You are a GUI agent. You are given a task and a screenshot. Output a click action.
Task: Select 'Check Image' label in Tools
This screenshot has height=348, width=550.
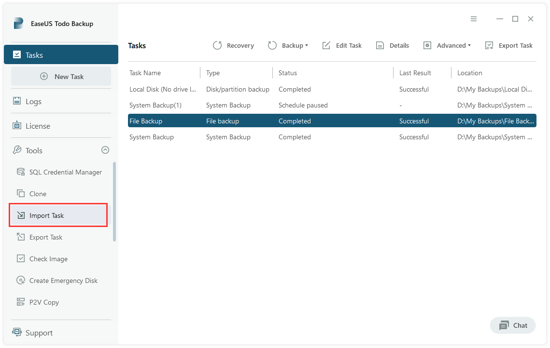tap(48, 259)
